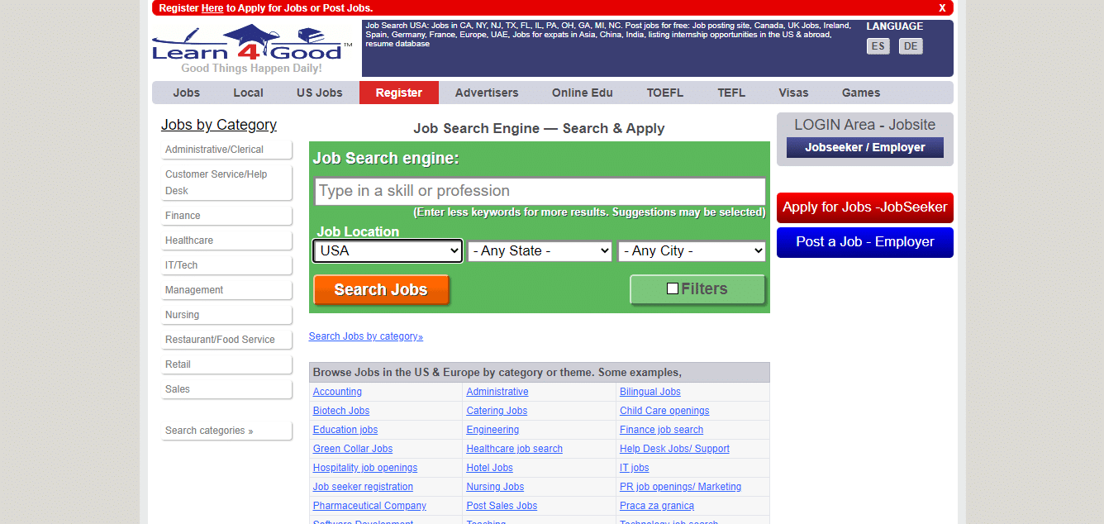Image resolution: width=1104 pixels, height=524 pixels.
Task: Expand the Any State dropdown
Action: [x=540, y=251]
